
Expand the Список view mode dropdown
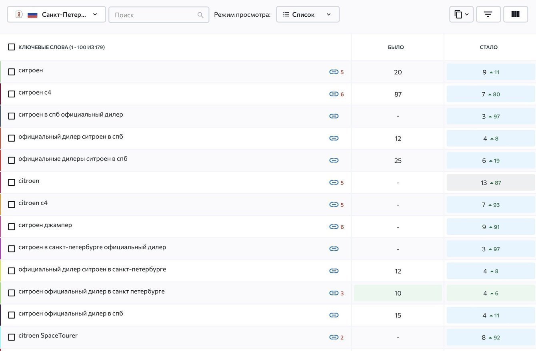[x=308, y=14]
